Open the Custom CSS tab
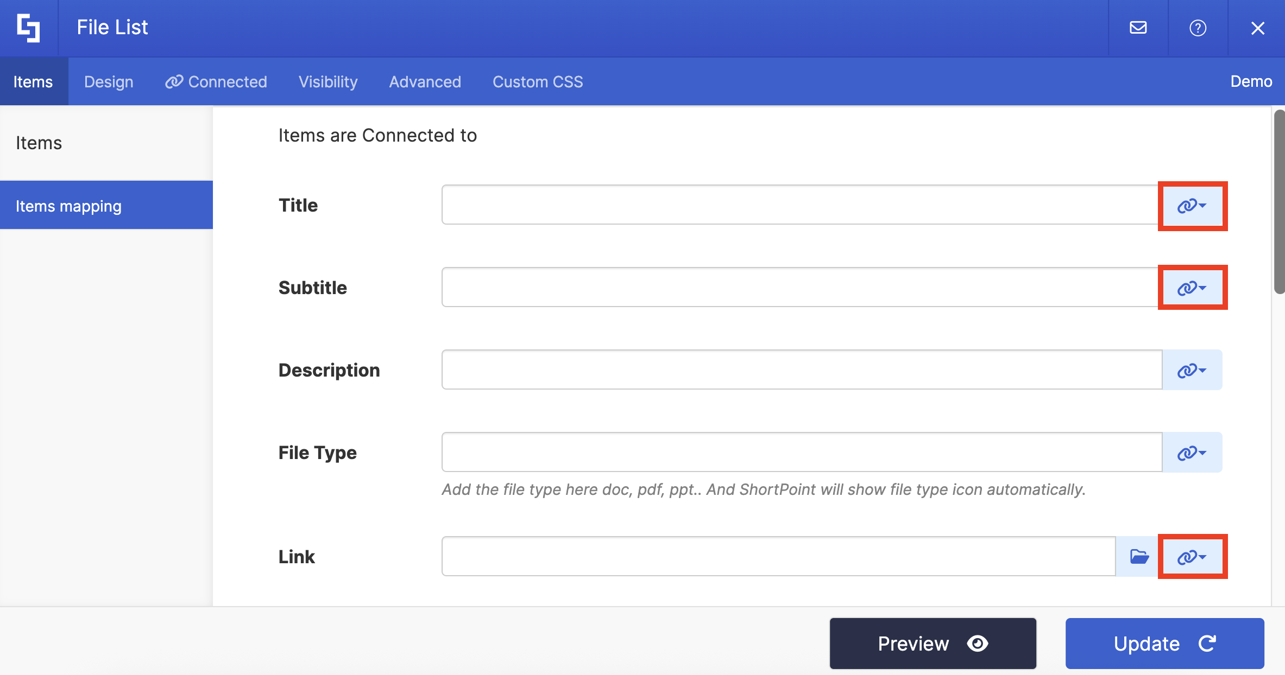 coord(537,82)
